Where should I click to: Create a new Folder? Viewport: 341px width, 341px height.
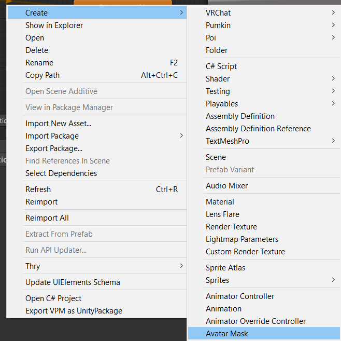pos(264,50)
